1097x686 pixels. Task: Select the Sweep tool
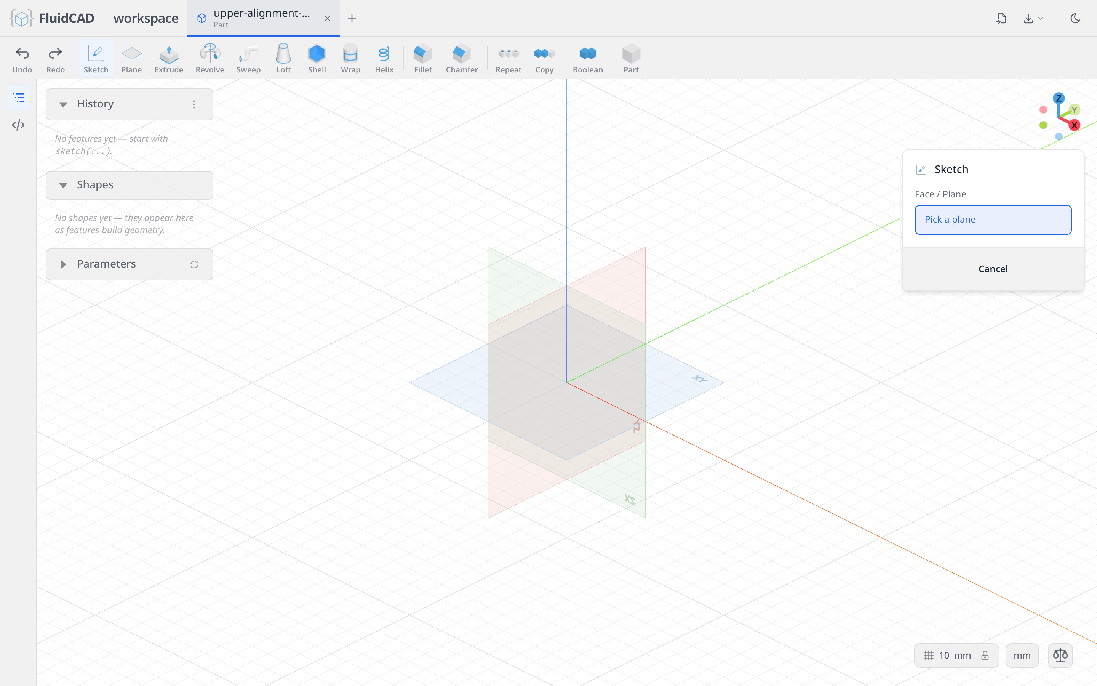[x=248, y=59]
